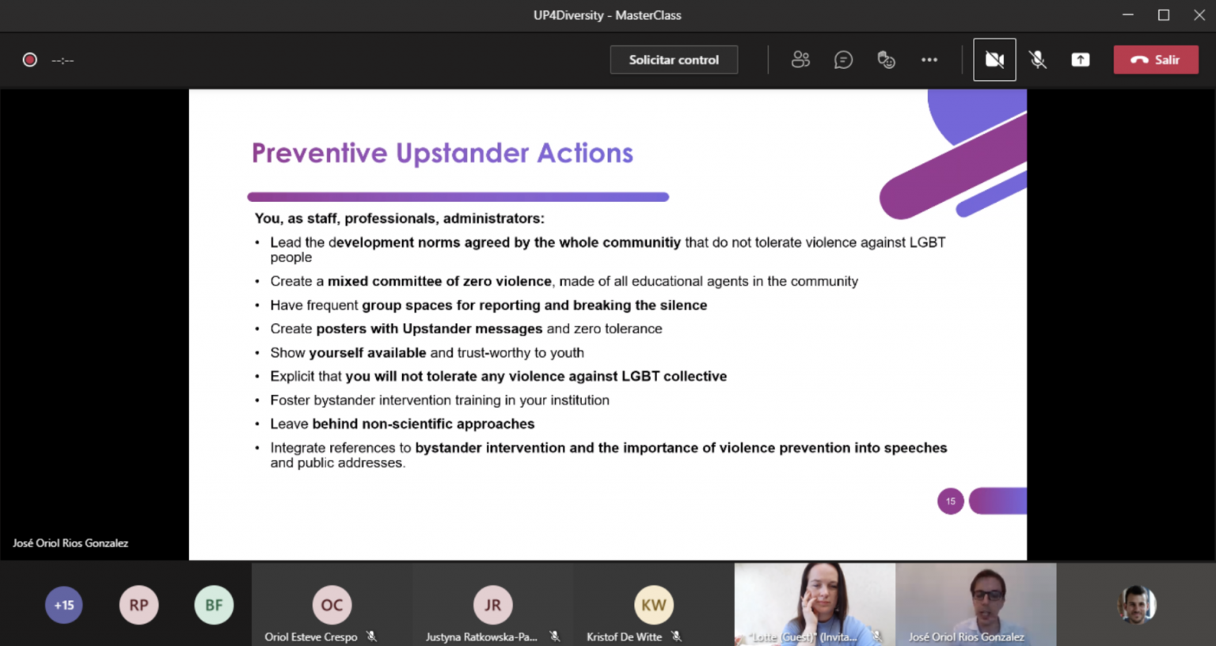Click the red recording indicator icon
1216x646 pixels.
(30, 59)
